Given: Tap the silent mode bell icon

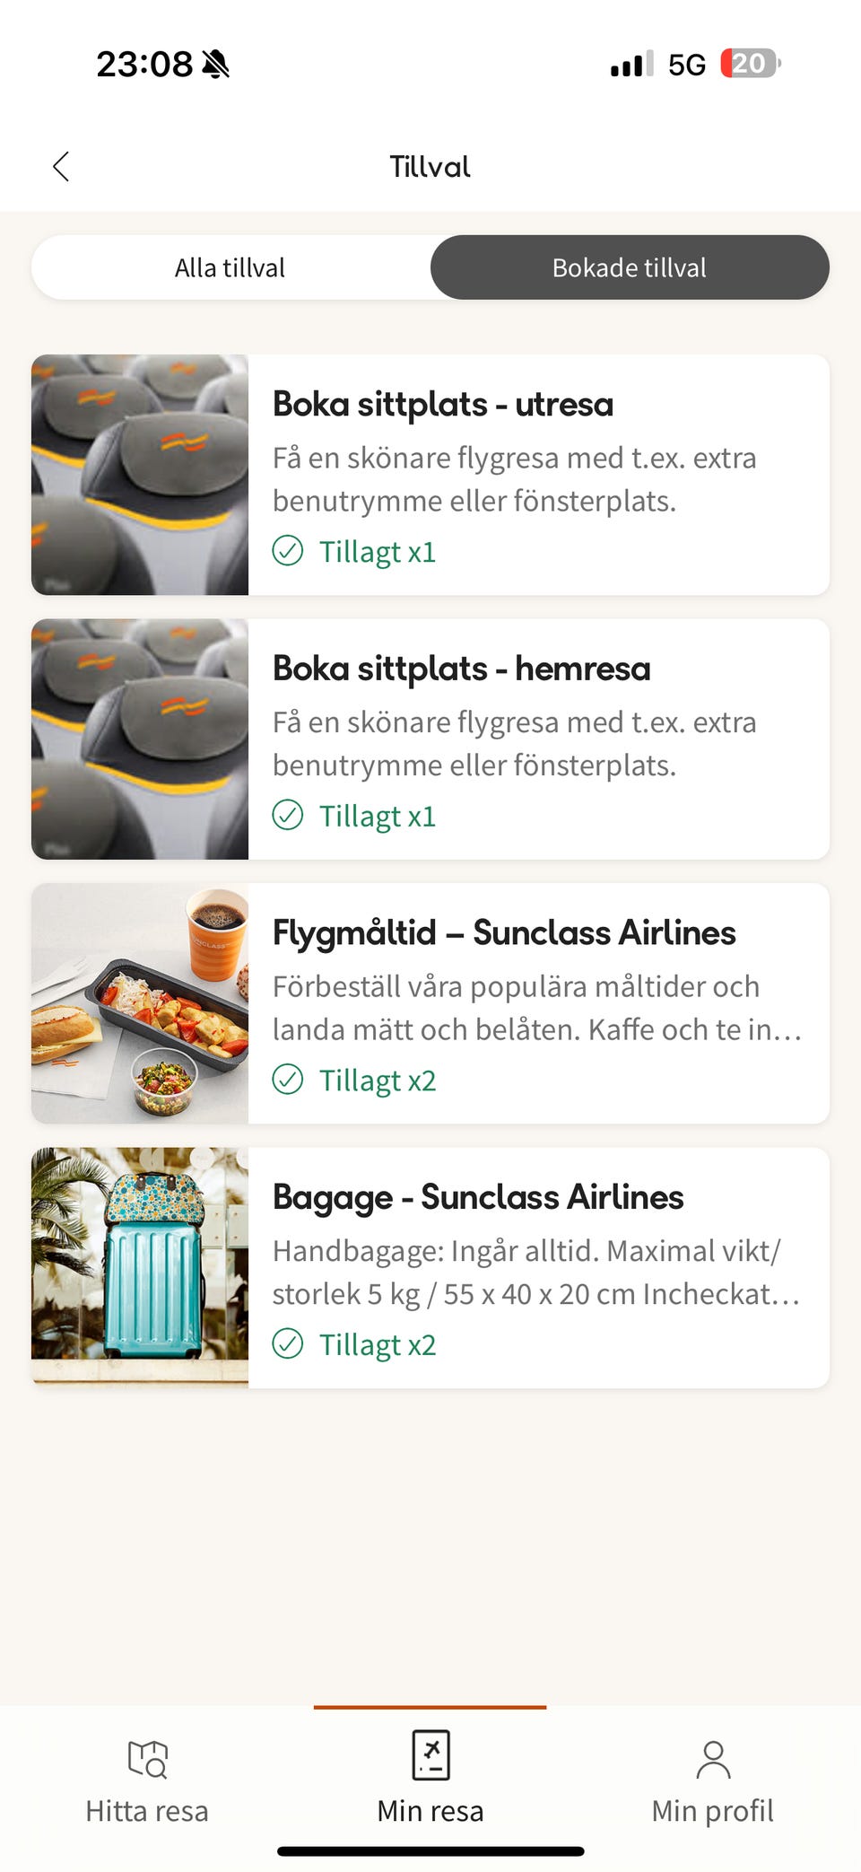Looking at the screenshot, I should 216,65.
